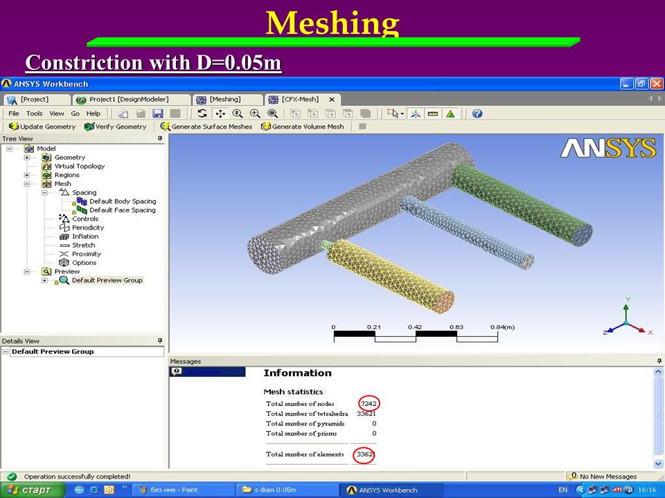Screen dimensions: 665x498
Task: Toggle the ruler display icon
Action: 432,113
